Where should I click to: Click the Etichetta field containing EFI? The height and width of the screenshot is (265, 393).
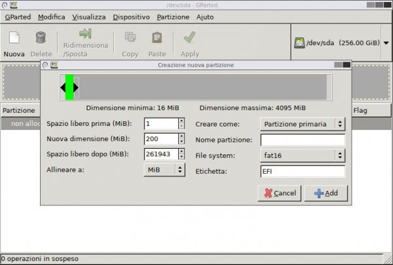pyautogui.click(x=303, y=171)
